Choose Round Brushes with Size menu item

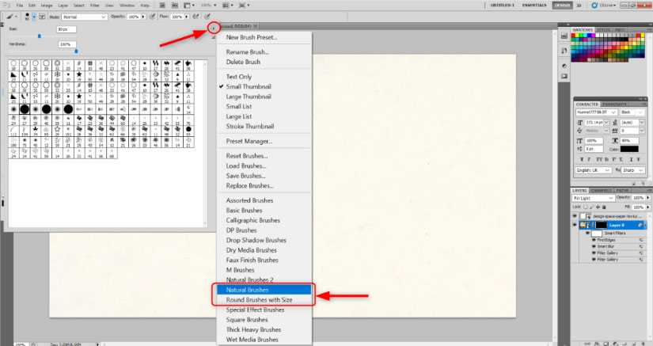point(264,300)
